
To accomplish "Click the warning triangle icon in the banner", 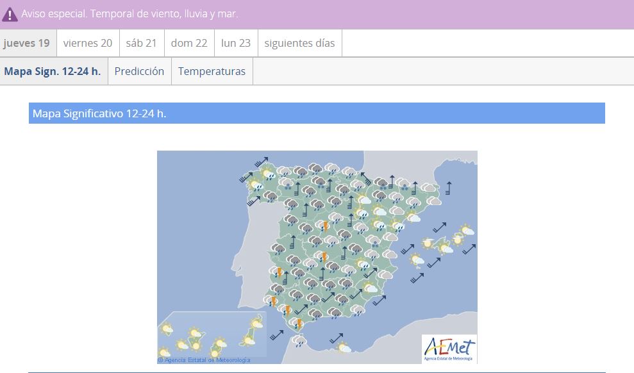I will tap(10, 14).
